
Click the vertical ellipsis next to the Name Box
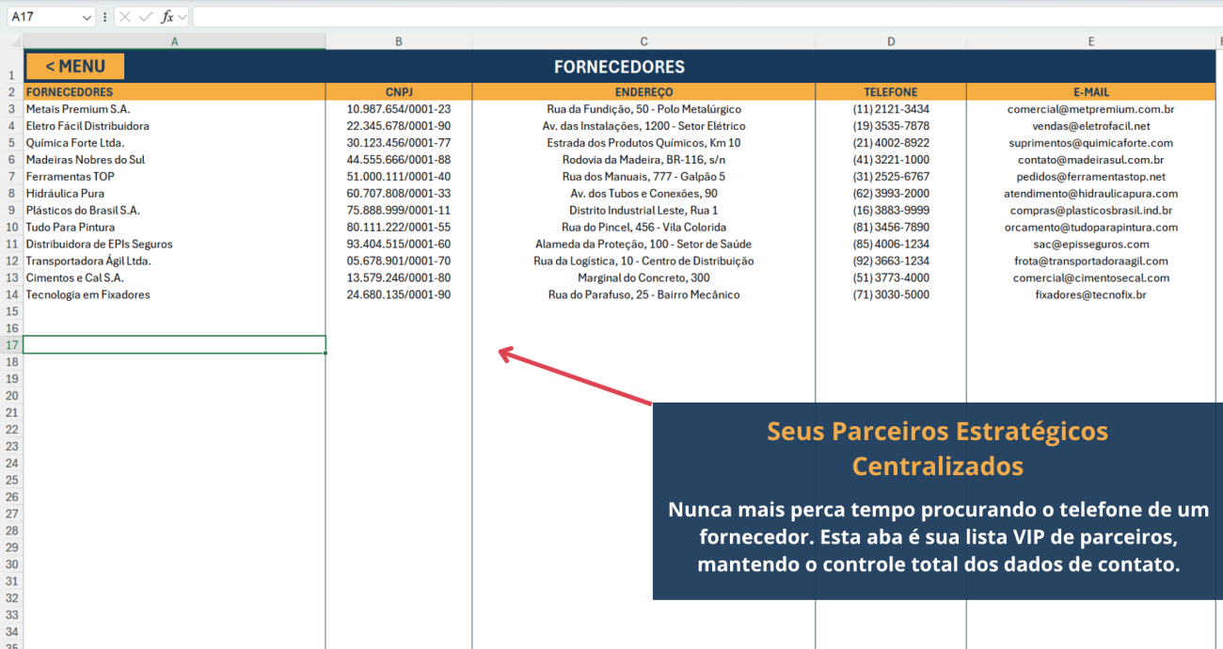106,16
